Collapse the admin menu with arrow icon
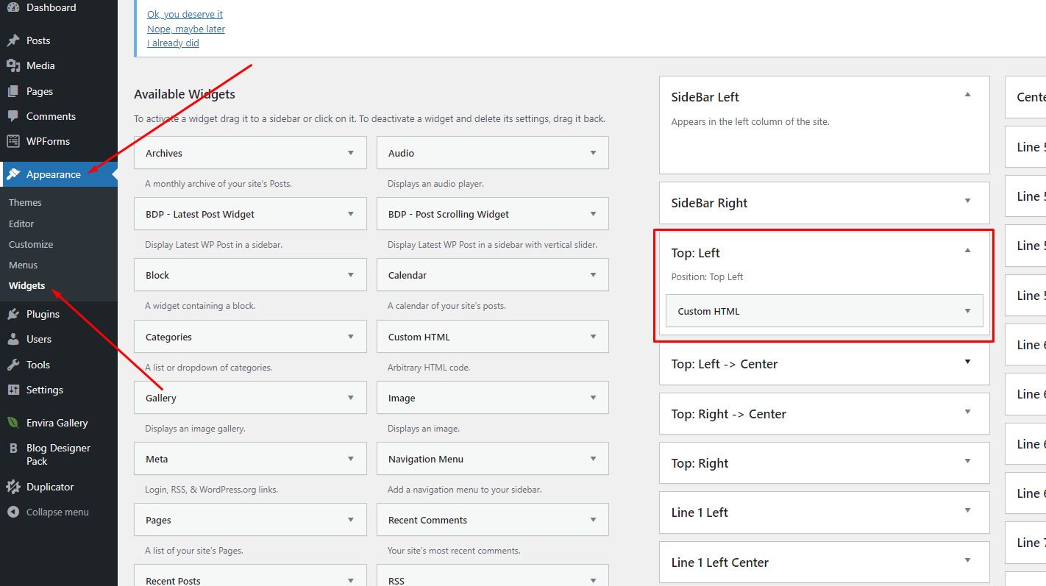Screen dimensions: 1046x586 coord(13,512)
